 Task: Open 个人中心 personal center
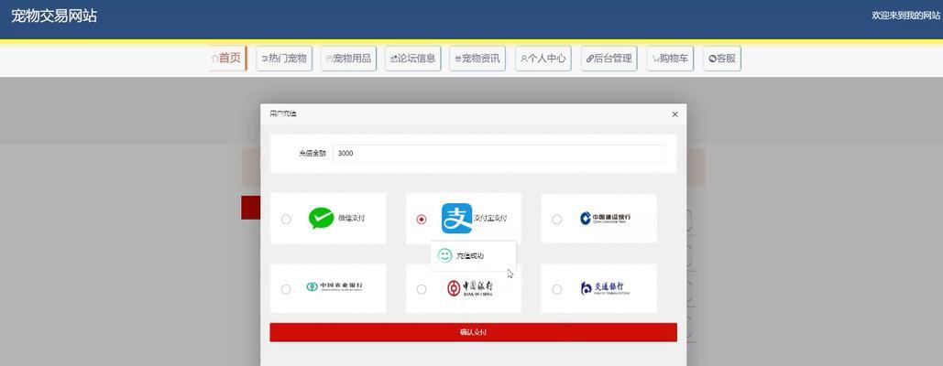[x=543, y=59]
